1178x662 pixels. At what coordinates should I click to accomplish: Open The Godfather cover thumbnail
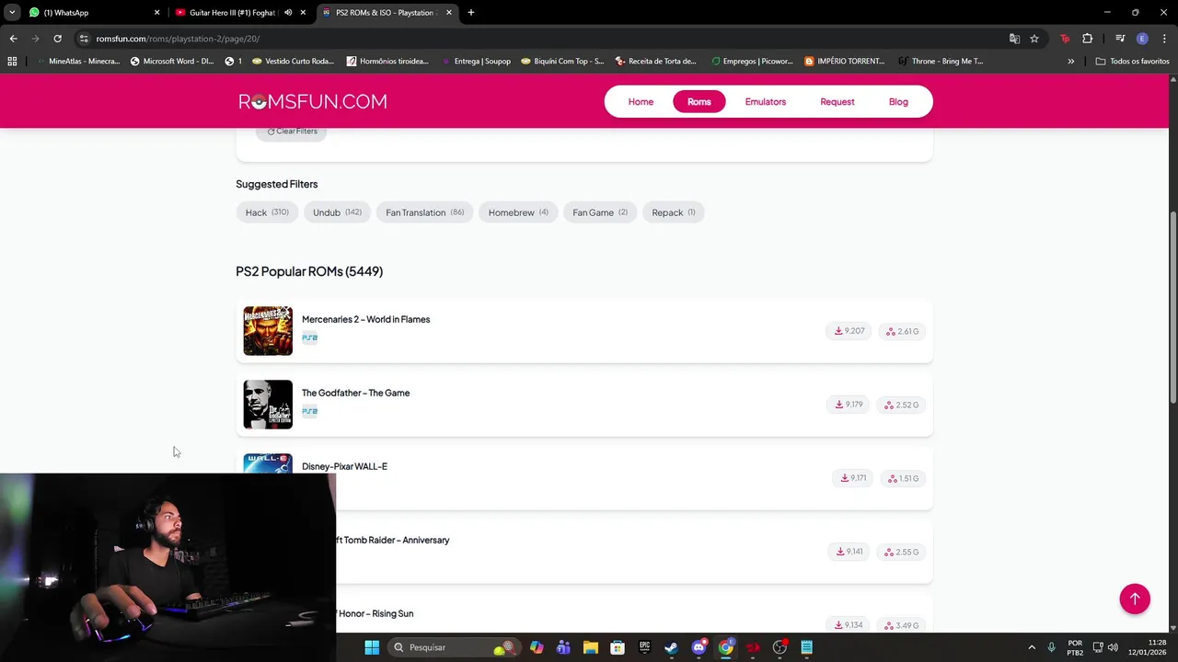(x=268, y=405)
